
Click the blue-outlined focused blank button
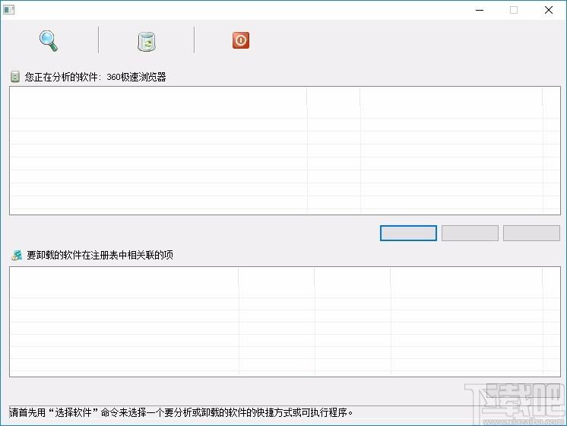tap(408, 233)
